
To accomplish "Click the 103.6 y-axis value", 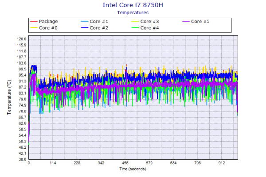I will click(22, 63).
